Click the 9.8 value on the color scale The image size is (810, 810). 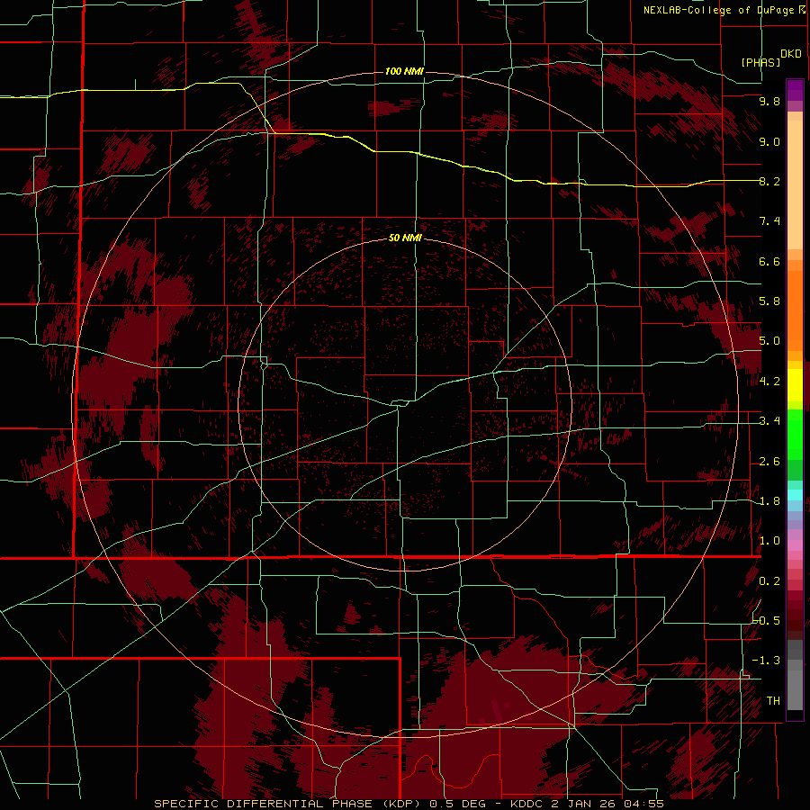pos(769,101)
